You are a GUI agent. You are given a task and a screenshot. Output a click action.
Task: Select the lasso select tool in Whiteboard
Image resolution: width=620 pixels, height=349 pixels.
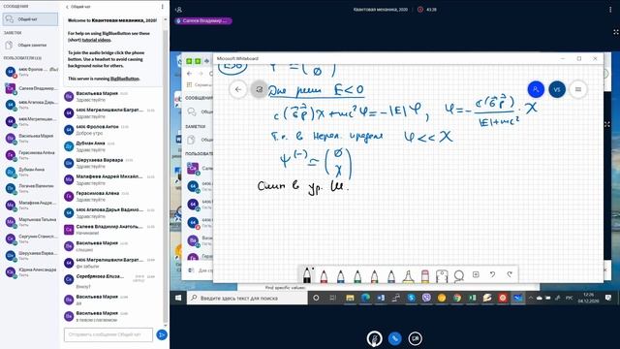click(x=458, y=275)
